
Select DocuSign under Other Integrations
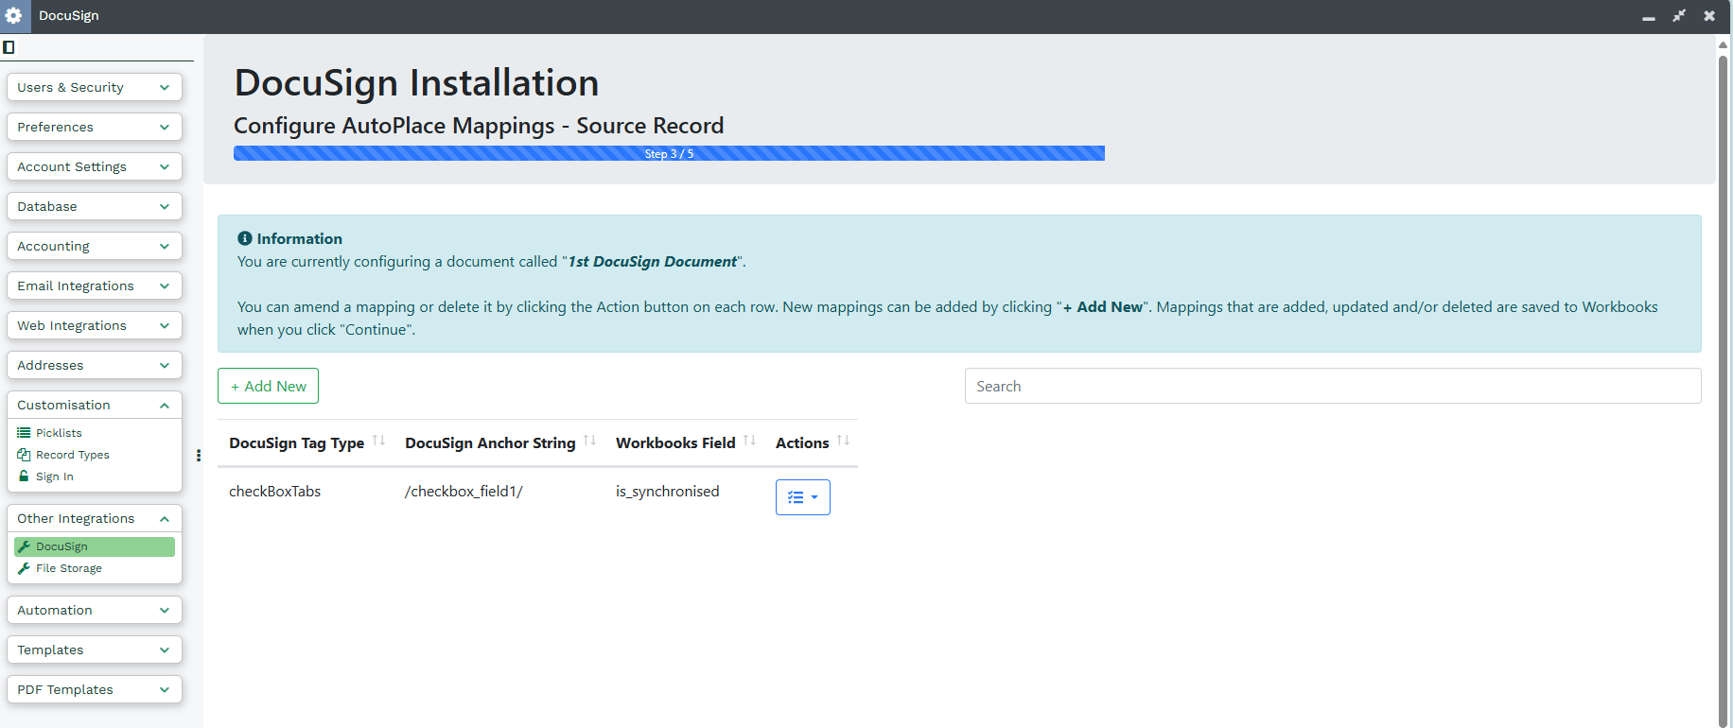(95, 546)
